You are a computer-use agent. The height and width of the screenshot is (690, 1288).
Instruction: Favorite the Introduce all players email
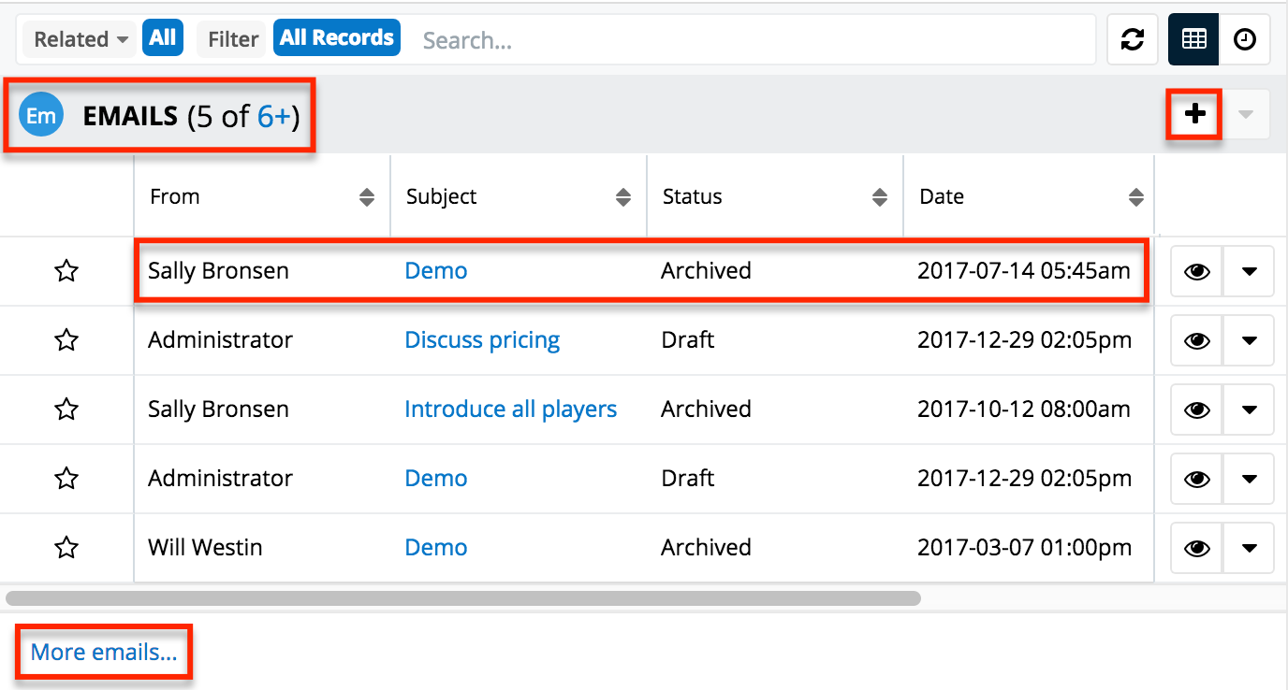66,409
